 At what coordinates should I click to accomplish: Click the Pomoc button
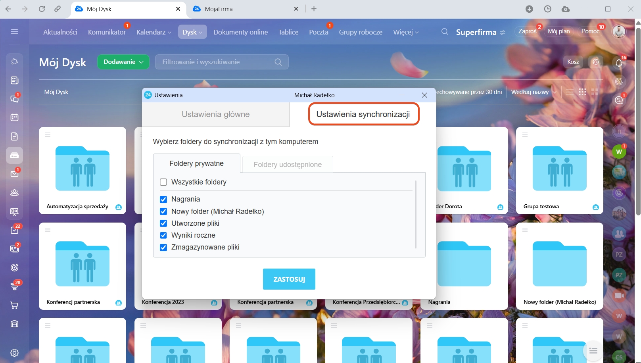tap(590, 31)
